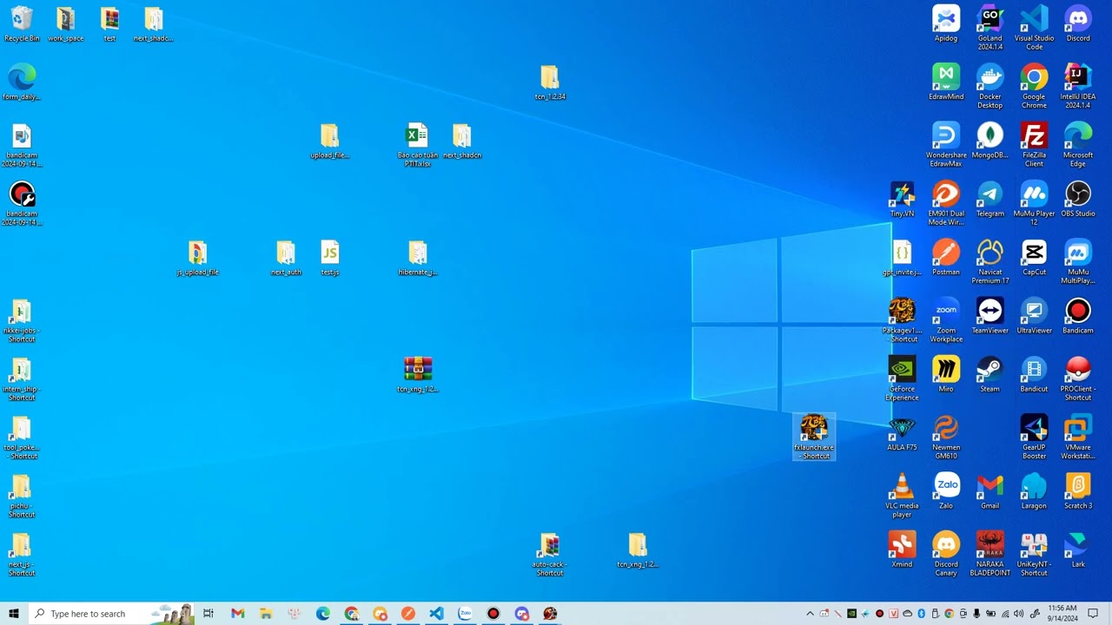Select the next_auth folder

tap(286, 258)
